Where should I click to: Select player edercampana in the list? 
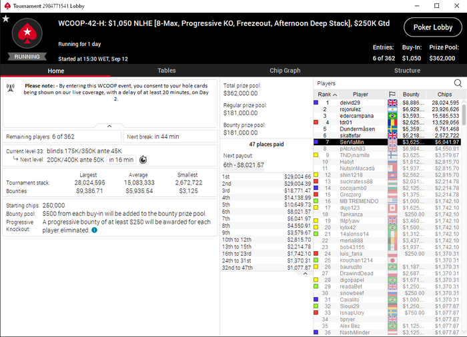click(x=387, y=116)
